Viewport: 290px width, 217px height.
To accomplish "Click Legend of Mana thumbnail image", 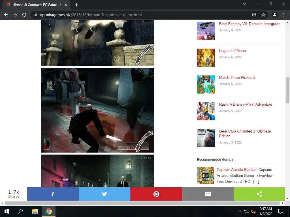I will [x=206, y=58].
